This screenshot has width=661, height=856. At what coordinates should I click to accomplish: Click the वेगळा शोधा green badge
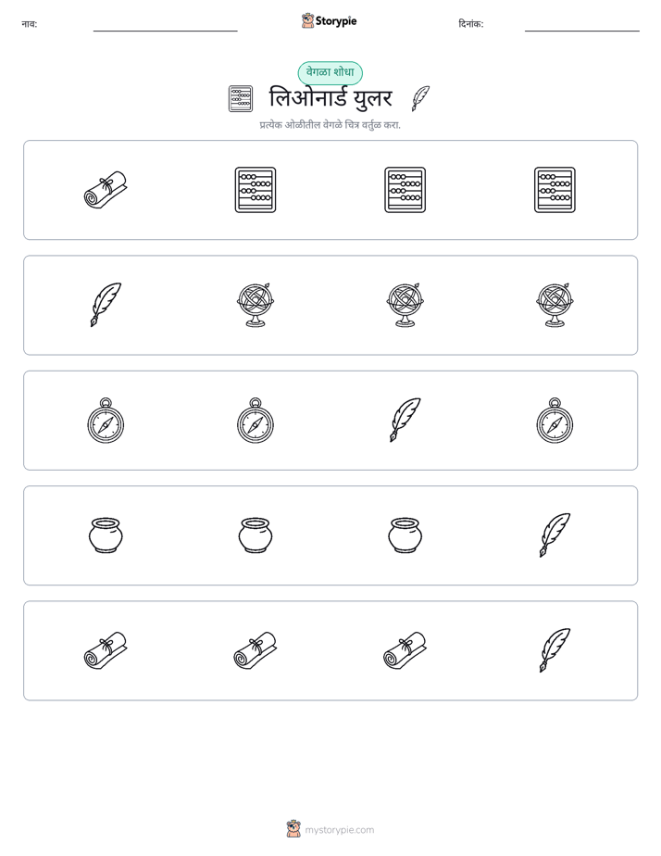pos(330,72)
